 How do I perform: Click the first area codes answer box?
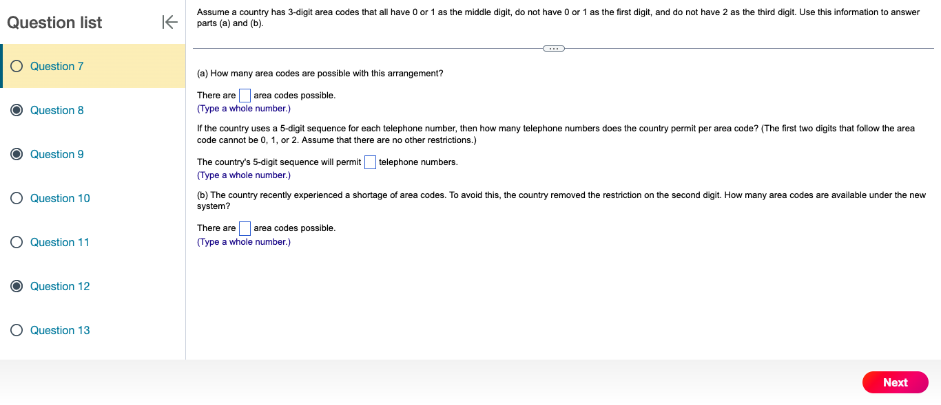click(x=245, y=95)
